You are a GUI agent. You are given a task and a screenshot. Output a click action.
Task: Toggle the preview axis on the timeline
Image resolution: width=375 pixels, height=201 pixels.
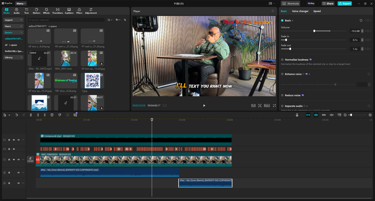pyautogui.click(x=331, y=115)
